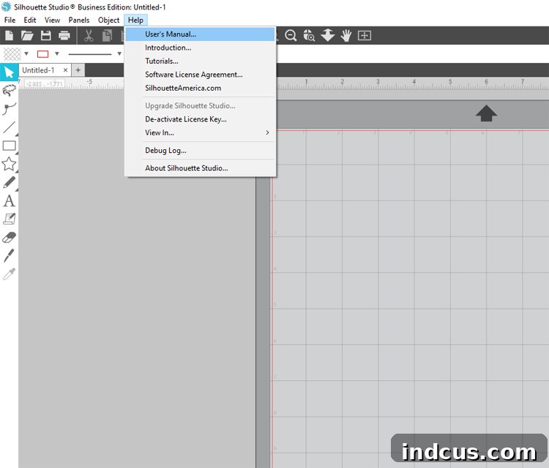
Task: Click the Open folder icon
Action: [x=27, y=35]
